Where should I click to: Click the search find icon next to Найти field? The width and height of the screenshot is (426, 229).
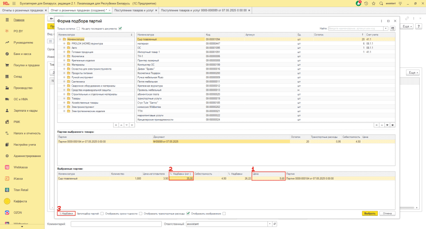[393, 28]
